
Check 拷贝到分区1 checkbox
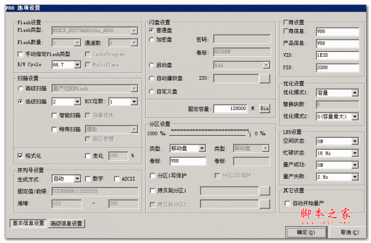coord(153,190)
